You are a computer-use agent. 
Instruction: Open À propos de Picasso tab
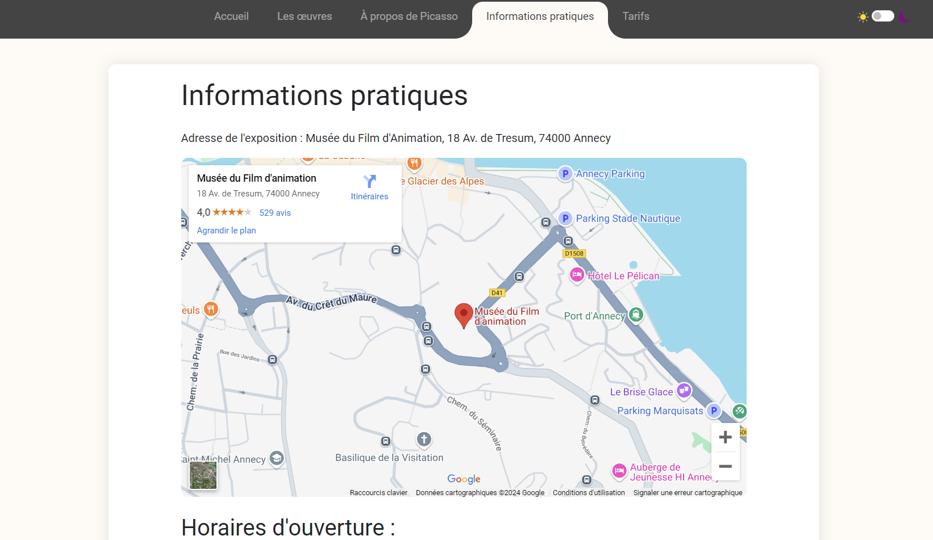(409, 16)
